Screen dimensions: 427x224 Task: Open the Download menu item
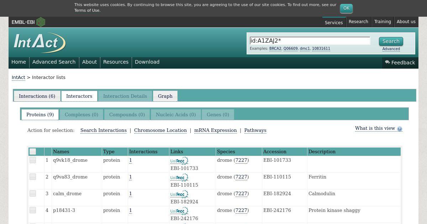click(147, 62)
